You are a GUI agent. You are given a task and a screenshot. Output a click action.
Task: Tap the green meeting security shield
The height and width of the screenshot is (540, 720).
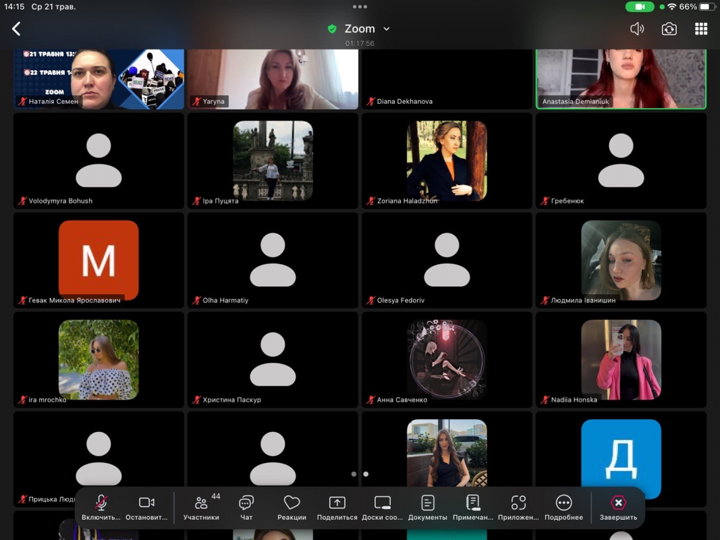(x=332, y=29)
